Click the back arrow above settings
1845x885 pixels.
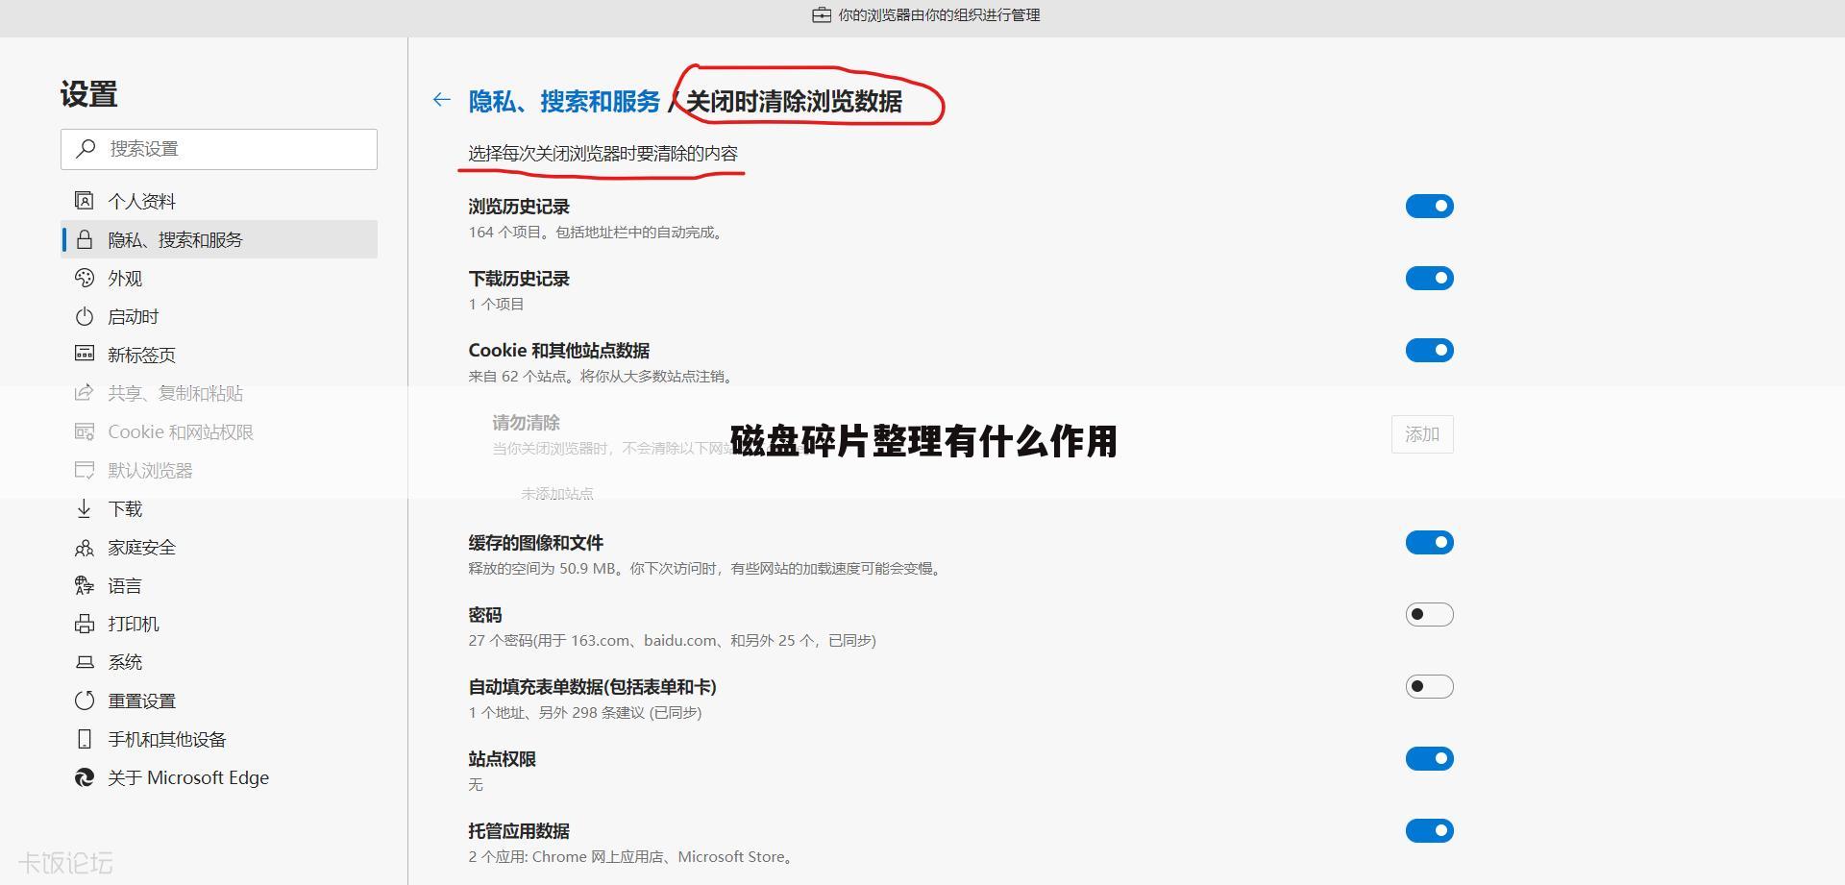click(441, 100)
